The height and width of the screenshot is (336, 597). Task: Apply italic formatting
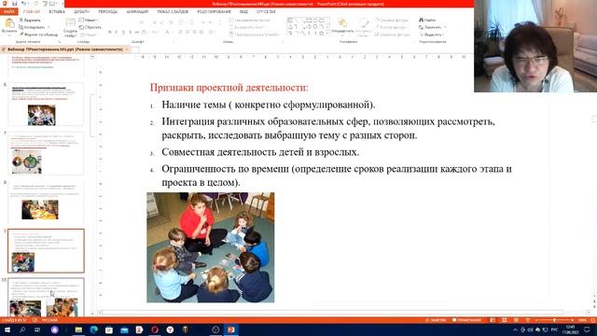point(116,33)
